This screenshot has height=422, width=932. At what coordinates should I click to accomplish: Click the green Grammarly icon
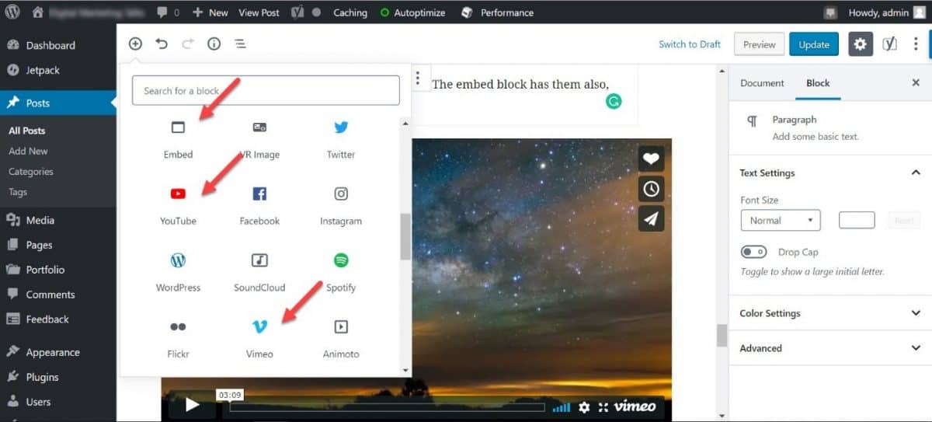pyautogui.click(x=614, y=101)
